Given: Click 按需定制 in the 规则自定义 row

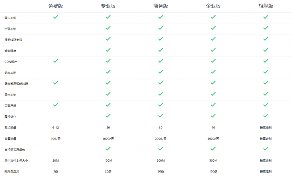Looking at the screenshot, I should [x=265, y=172].
